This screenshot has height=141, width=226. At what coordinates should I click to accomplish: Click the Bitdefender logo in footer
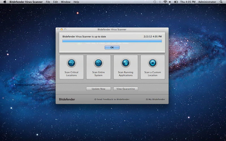tap(67, 100)
